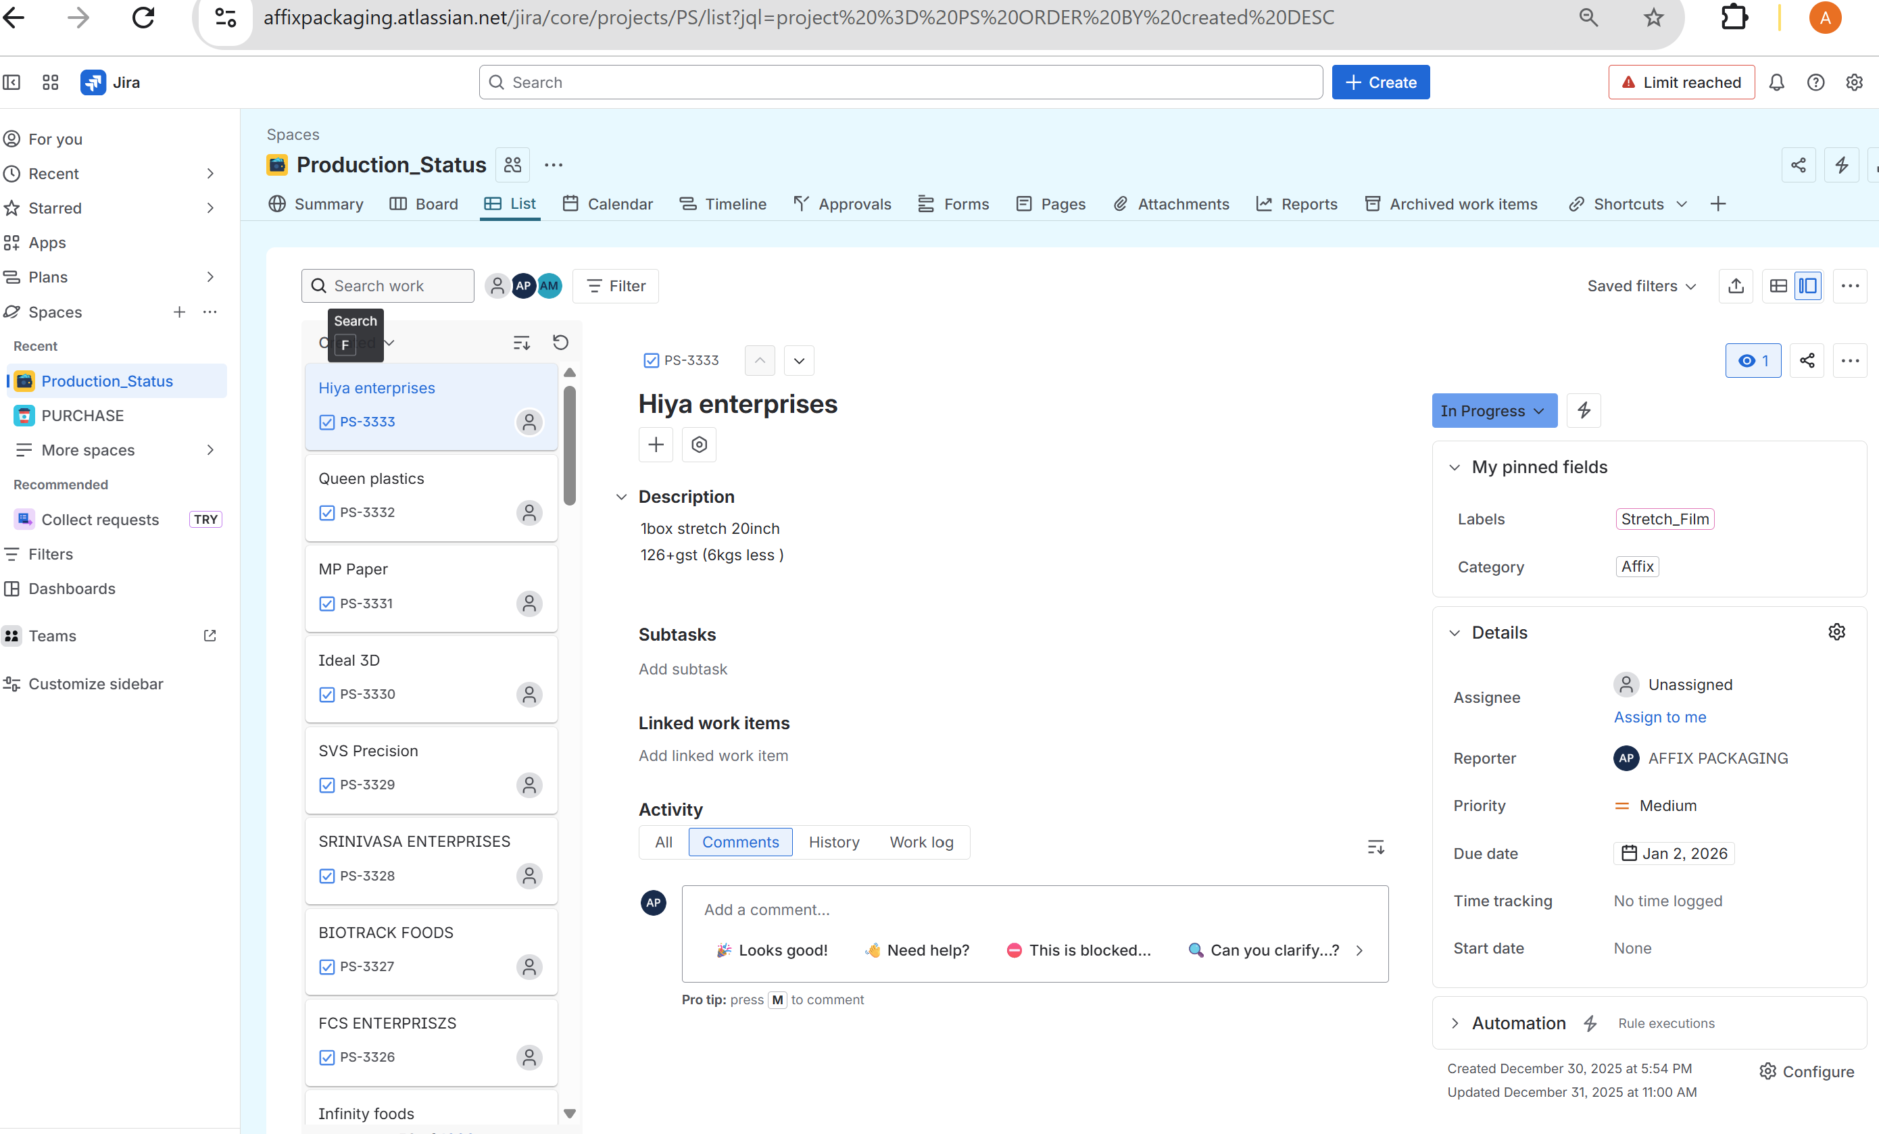Collapse the Description section chevron
The image size is (1879, 1134).
pos(622,497)
